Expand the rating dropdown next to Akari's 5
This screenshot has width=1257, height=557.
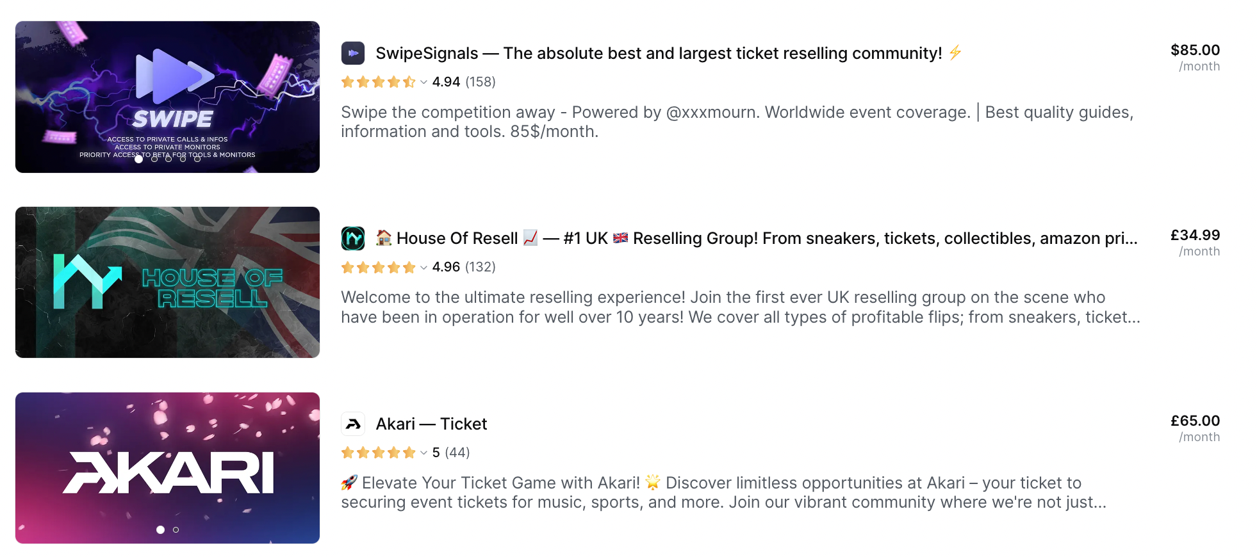422,453
